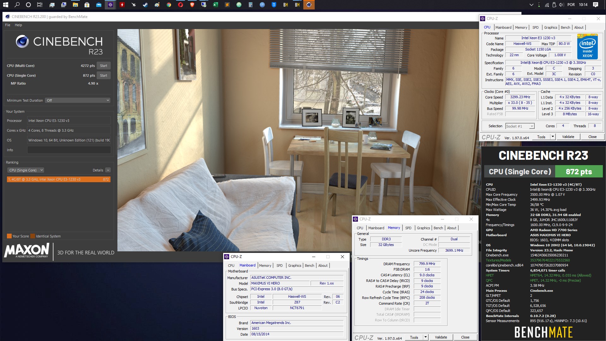The width and height of the screenshot is (606, 341).
Task: Open the volume speaker tray icon
Action: [561, 5]
